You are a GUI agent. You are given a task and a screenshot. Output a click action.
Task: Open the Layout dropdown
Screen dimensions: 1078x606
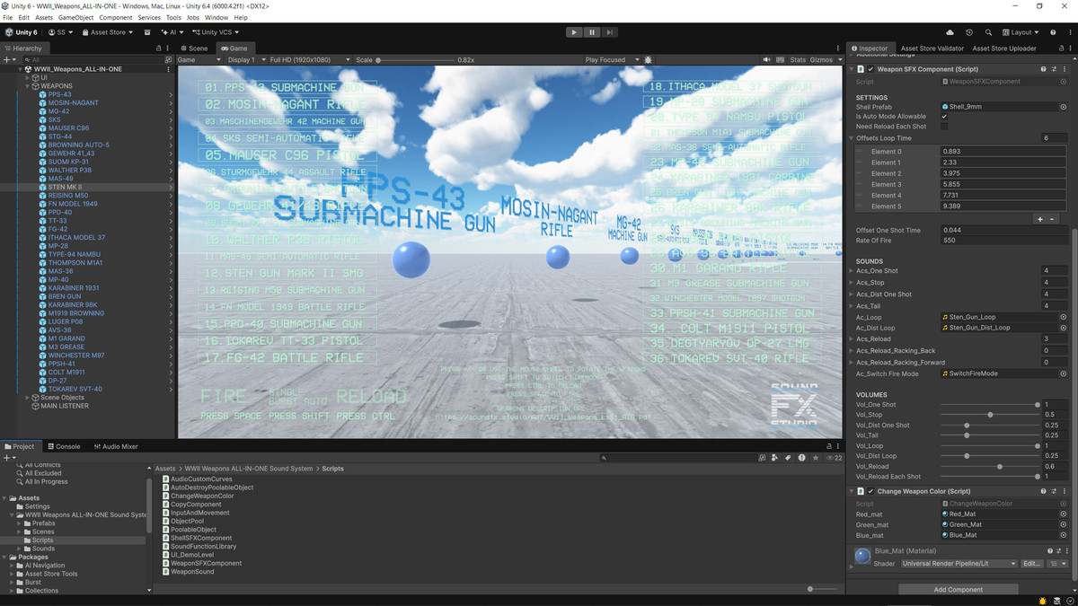pyautogui.click(x=1022, y=32)
